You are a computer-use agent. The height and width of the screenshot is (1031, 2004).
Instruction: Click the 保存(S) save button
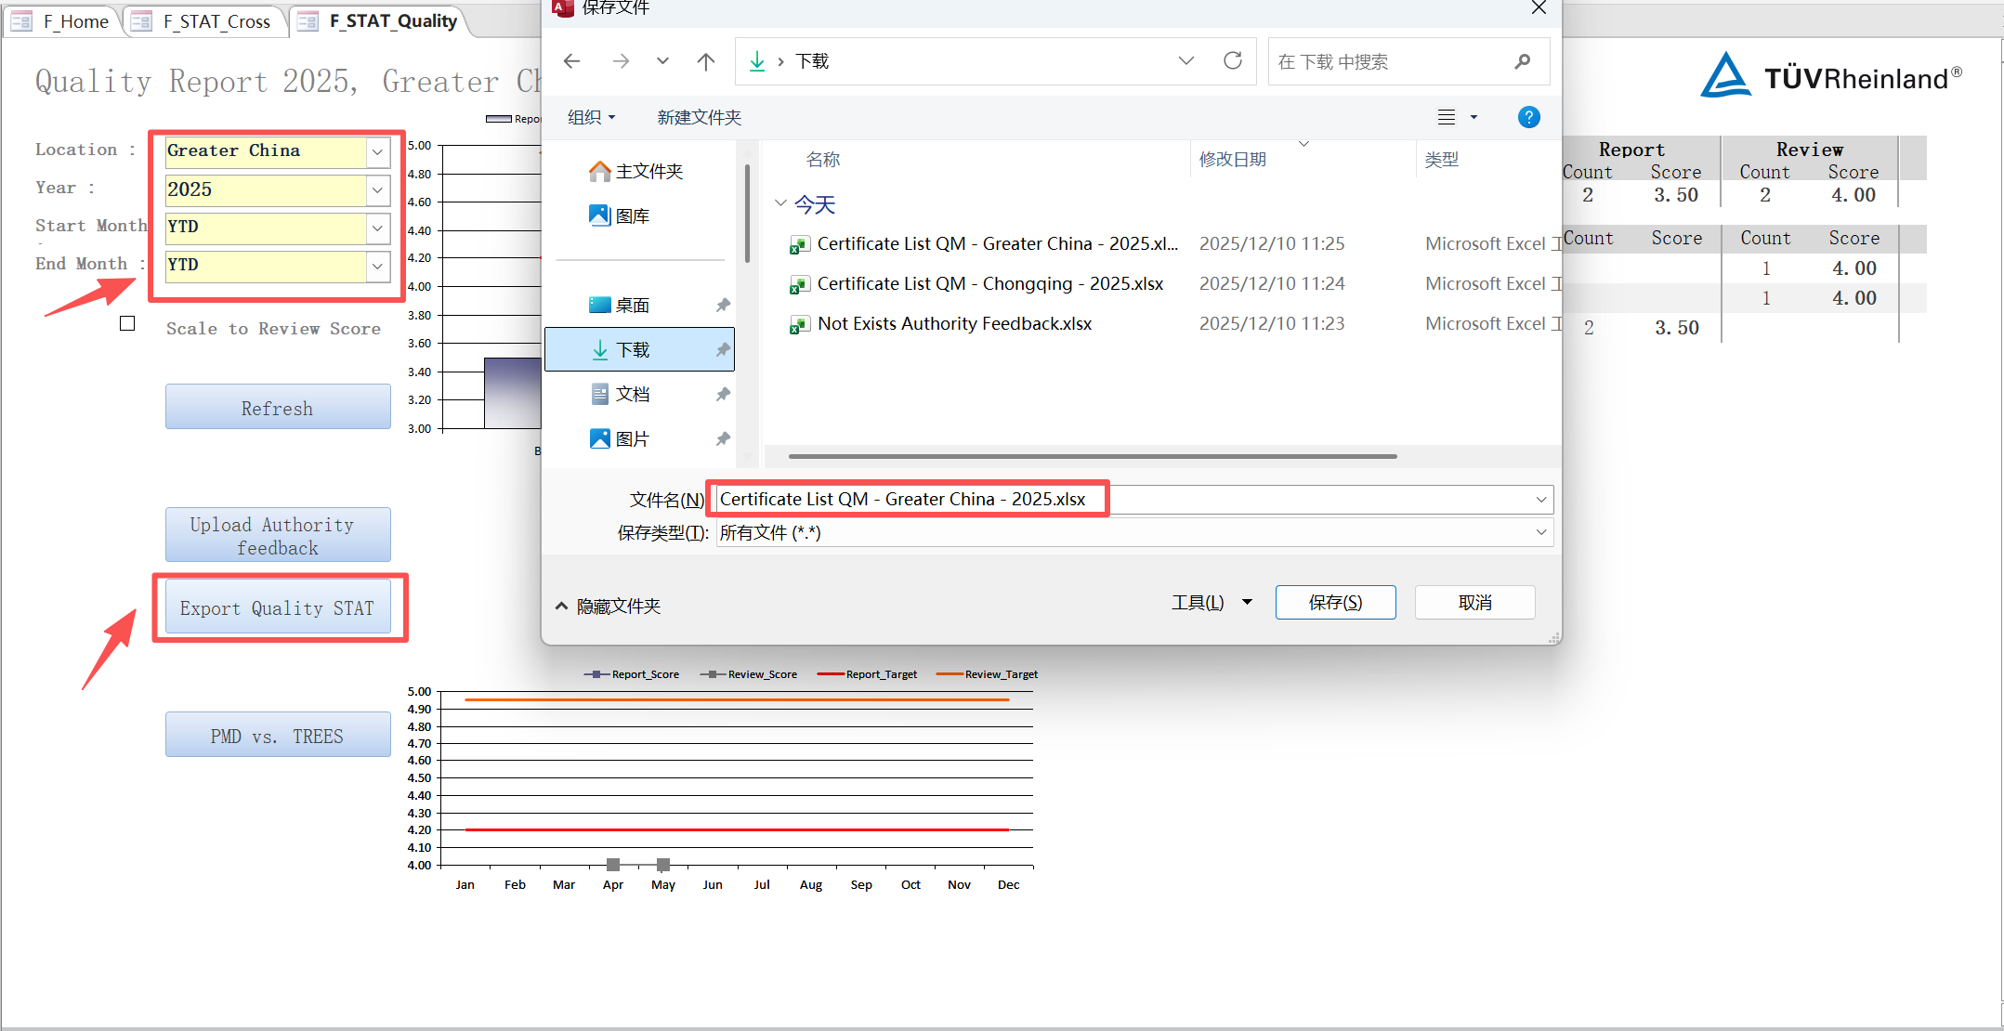pyautogui.click(x=1335, y=603)
